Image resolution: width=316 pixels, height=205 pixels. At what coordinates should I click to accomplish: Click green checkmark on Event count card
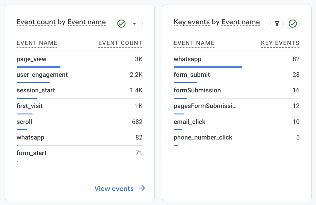click(x=121, y=24)
